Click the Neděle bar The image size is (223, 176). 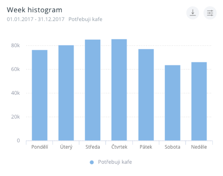tap(199, 101)
